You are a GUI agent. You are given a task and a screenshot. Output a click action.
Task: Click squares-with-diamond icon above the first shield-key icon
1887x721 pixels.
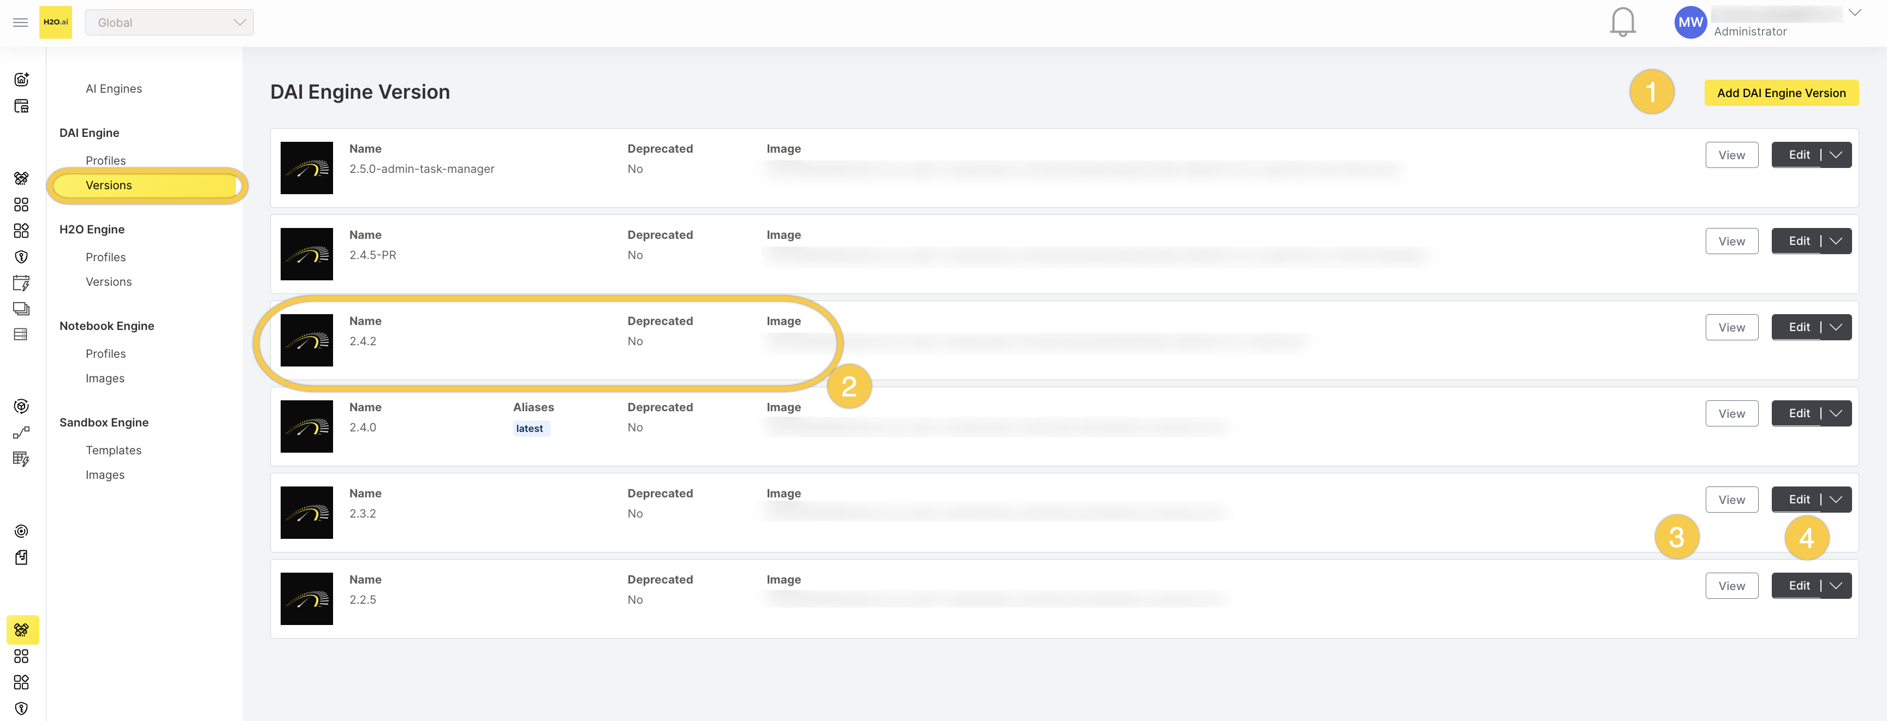[21, 231]
